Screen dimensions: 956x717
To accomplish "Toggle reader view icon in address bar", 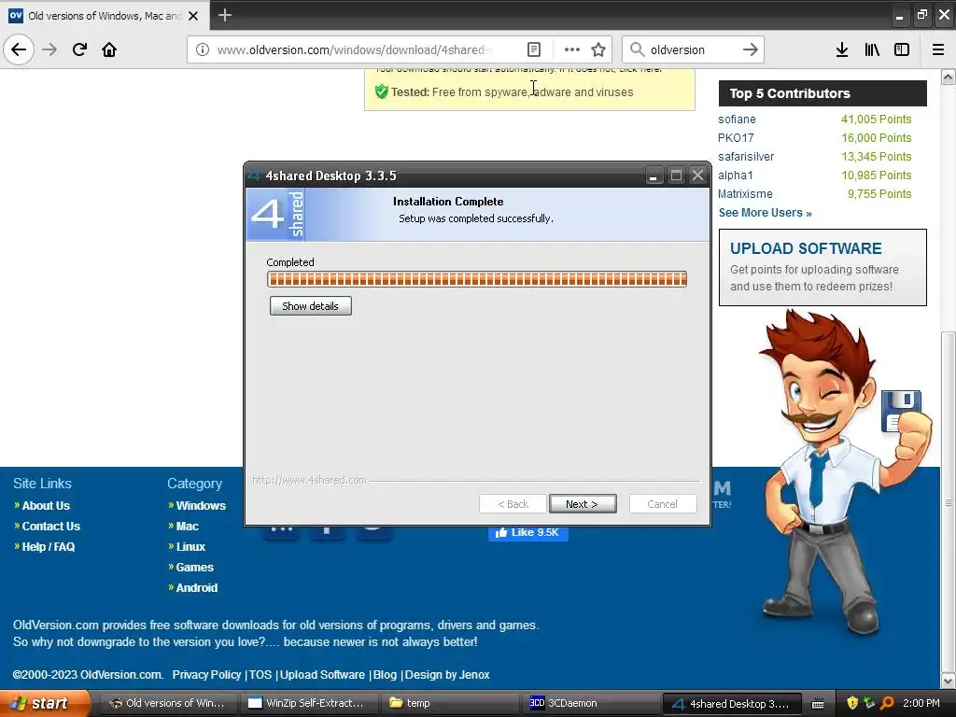I will (533, 49).
